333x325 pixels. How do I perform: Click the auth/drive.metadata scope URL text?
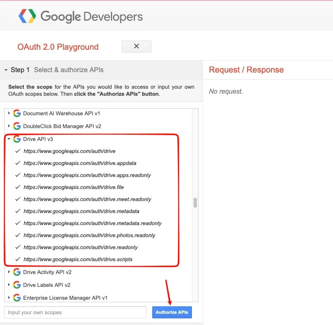point(81,211)
